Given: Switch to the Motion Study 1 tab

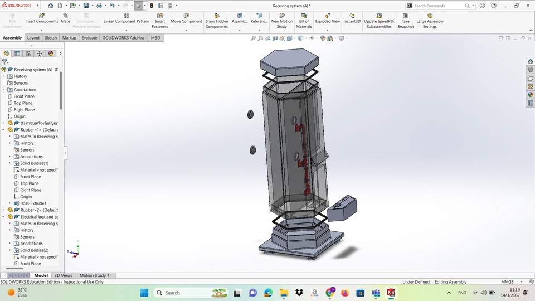Looking at the screenshot, I should [95, 275].
